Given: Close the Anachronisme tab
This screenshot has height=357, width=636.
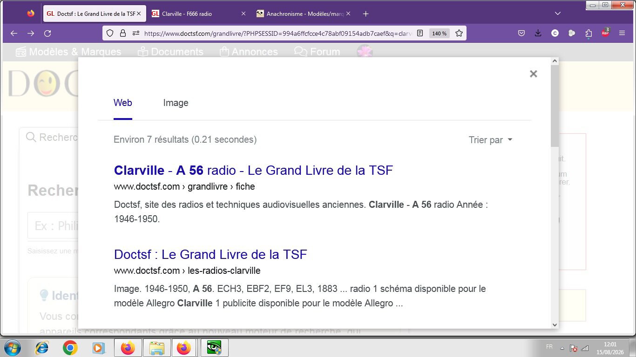Looking at the screenshot, I should pos(348,14).
